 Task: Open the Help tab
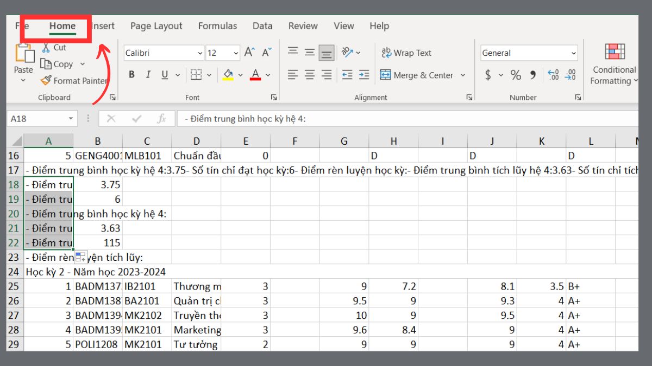click(x=379, y=26)
